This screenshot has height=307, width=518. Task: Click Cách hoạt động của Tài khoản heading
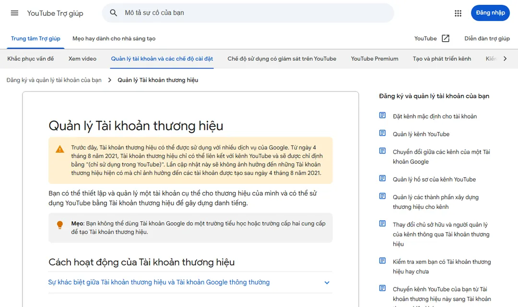(x=141, y=262)
